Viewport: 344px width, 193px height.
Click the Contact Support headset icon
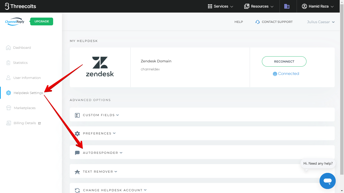coord(257,22)
